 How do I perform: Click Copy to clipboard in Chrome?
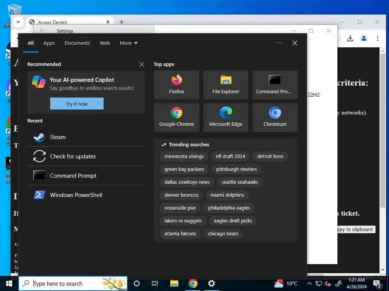click(x=356, y=229)
